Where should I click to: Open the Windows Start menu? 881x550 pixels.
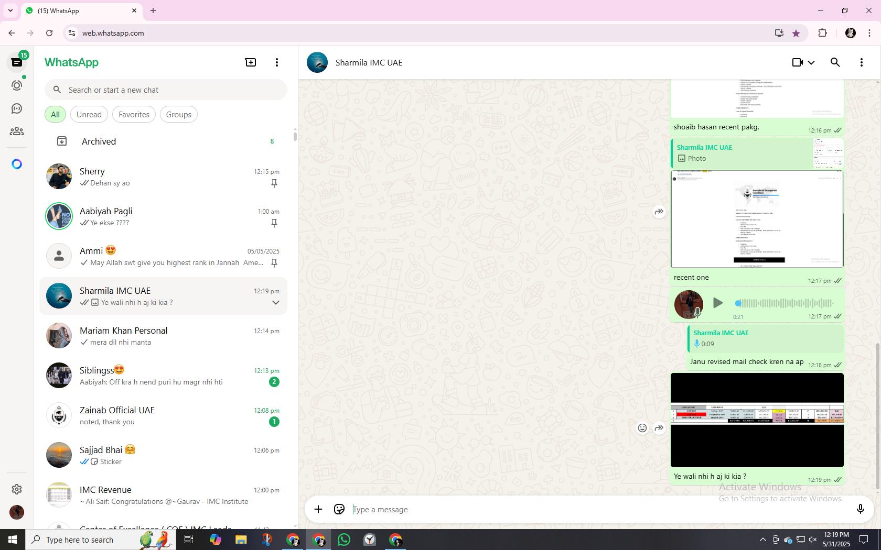click(x=13, y=540)
